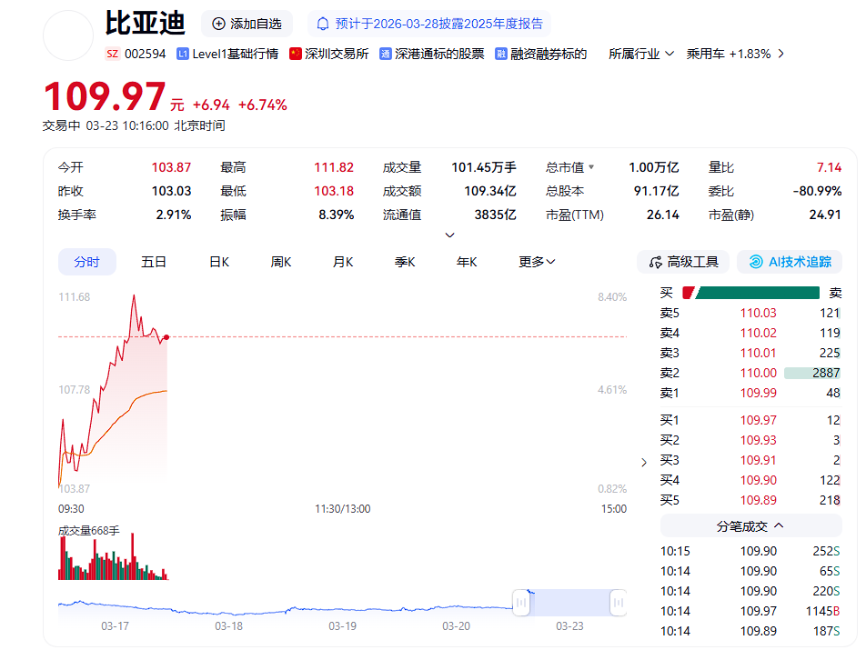Expand more stock stats with down chevron
The image size is (866, 660).
pos(449,235)
